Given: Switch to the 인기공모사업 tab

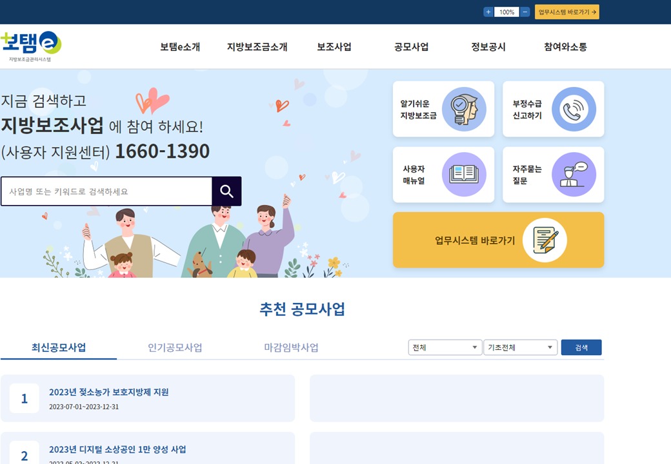Looking at the screenshot, I should click(x=175, y=347).
